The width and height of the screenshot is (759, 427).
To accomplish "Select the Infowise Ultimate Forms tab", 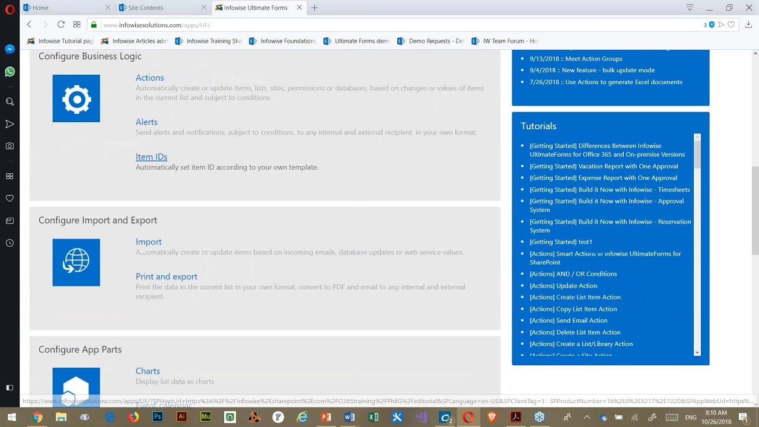I will (258, 8).
